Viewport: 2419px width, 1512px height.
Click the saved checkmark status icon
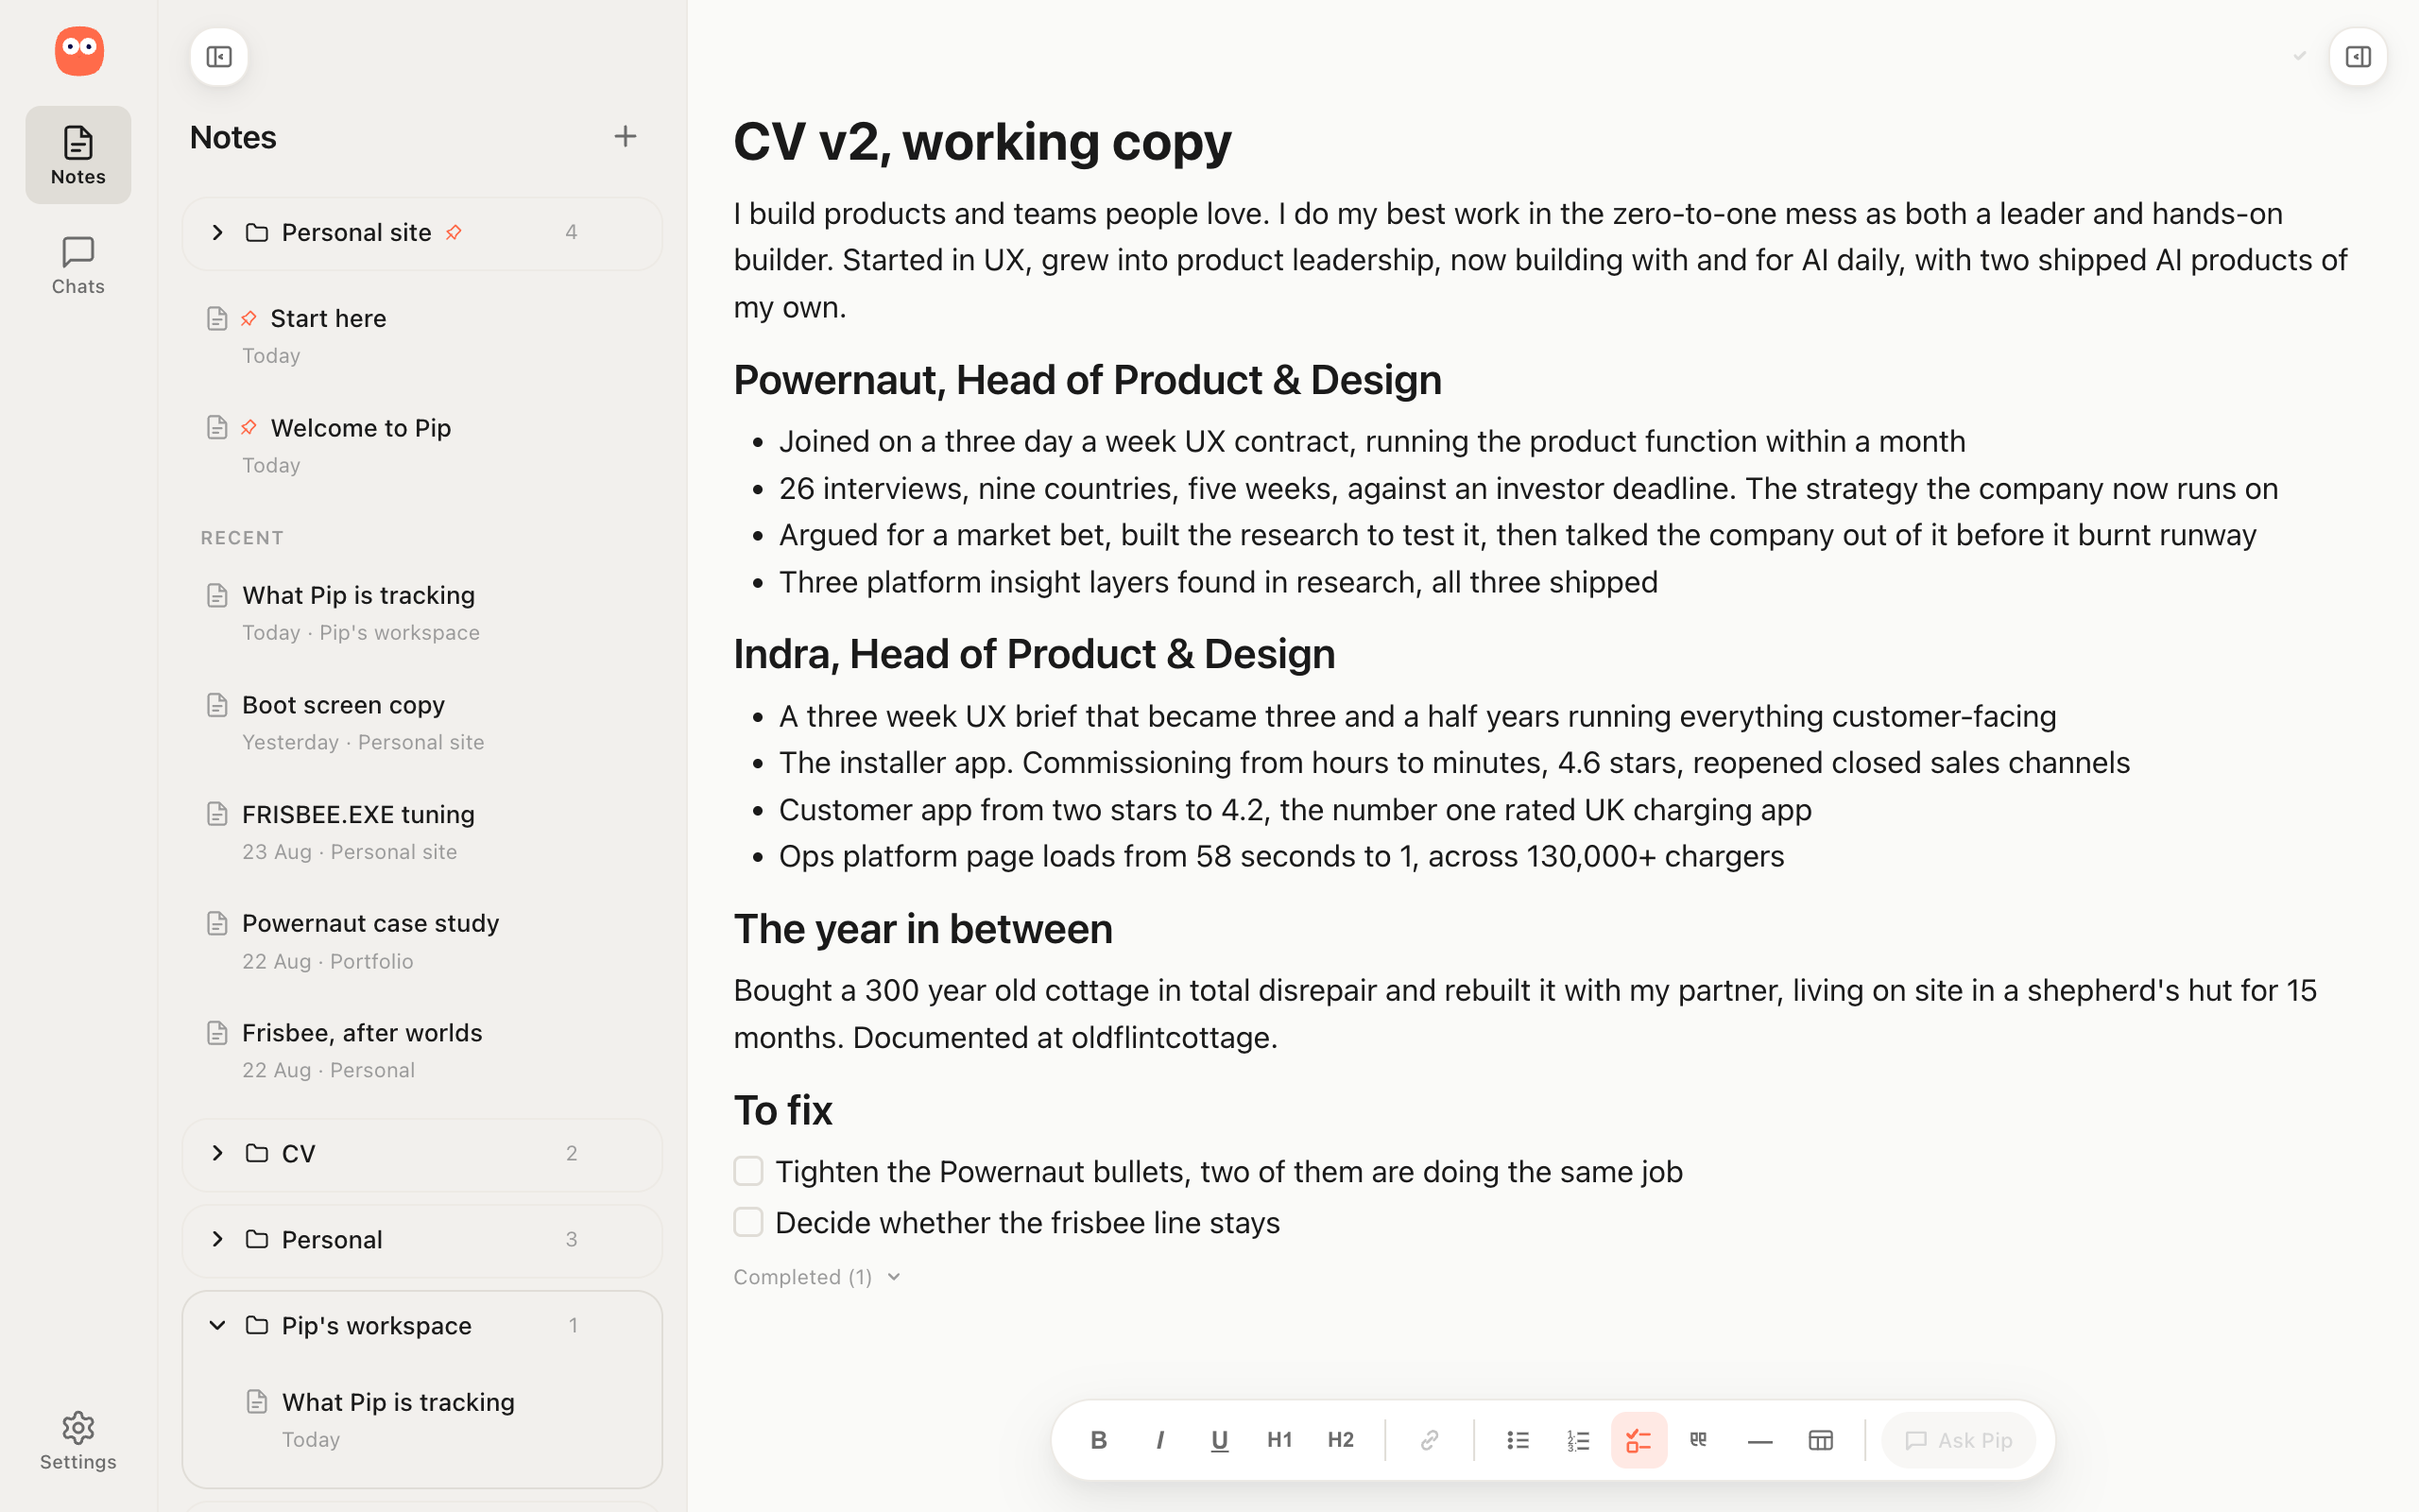tap(2299, 56)
